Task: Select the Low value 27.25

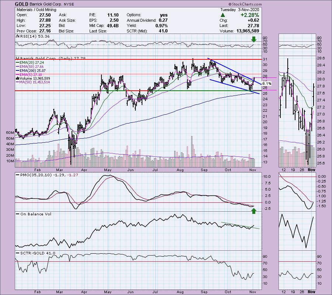Action: [x=45, y=25]
